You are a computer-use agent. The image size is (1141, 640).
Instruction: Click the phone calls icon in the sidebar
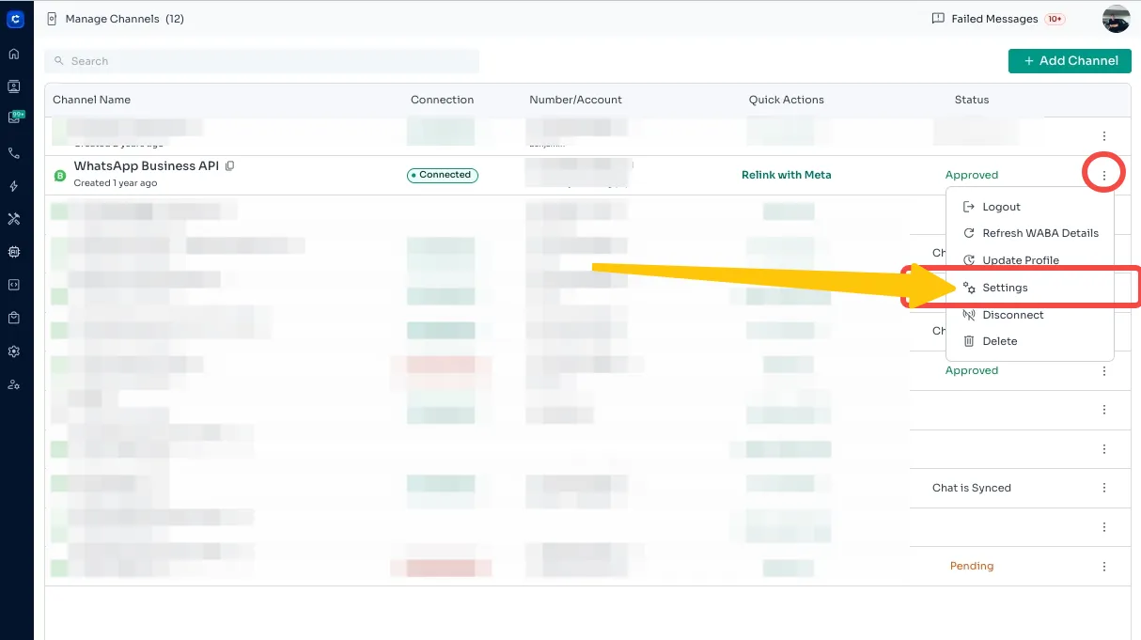point(14,153)
